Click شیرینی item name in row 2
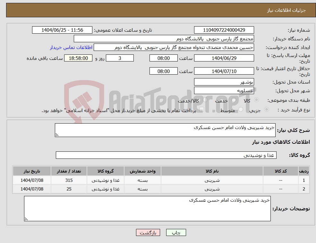Image resolution: width=316 pixels, height=243 pixels. [212, 189]
